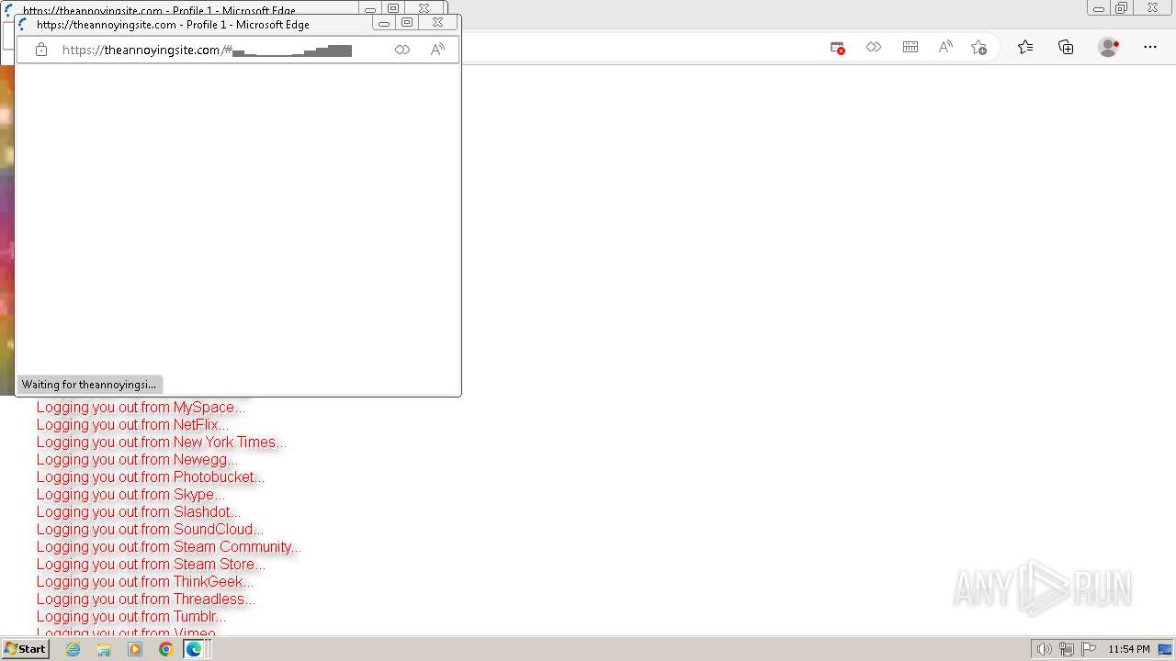
Task: Open immersive reader icon in main Edge toolbar
Action: coord(874,48)
